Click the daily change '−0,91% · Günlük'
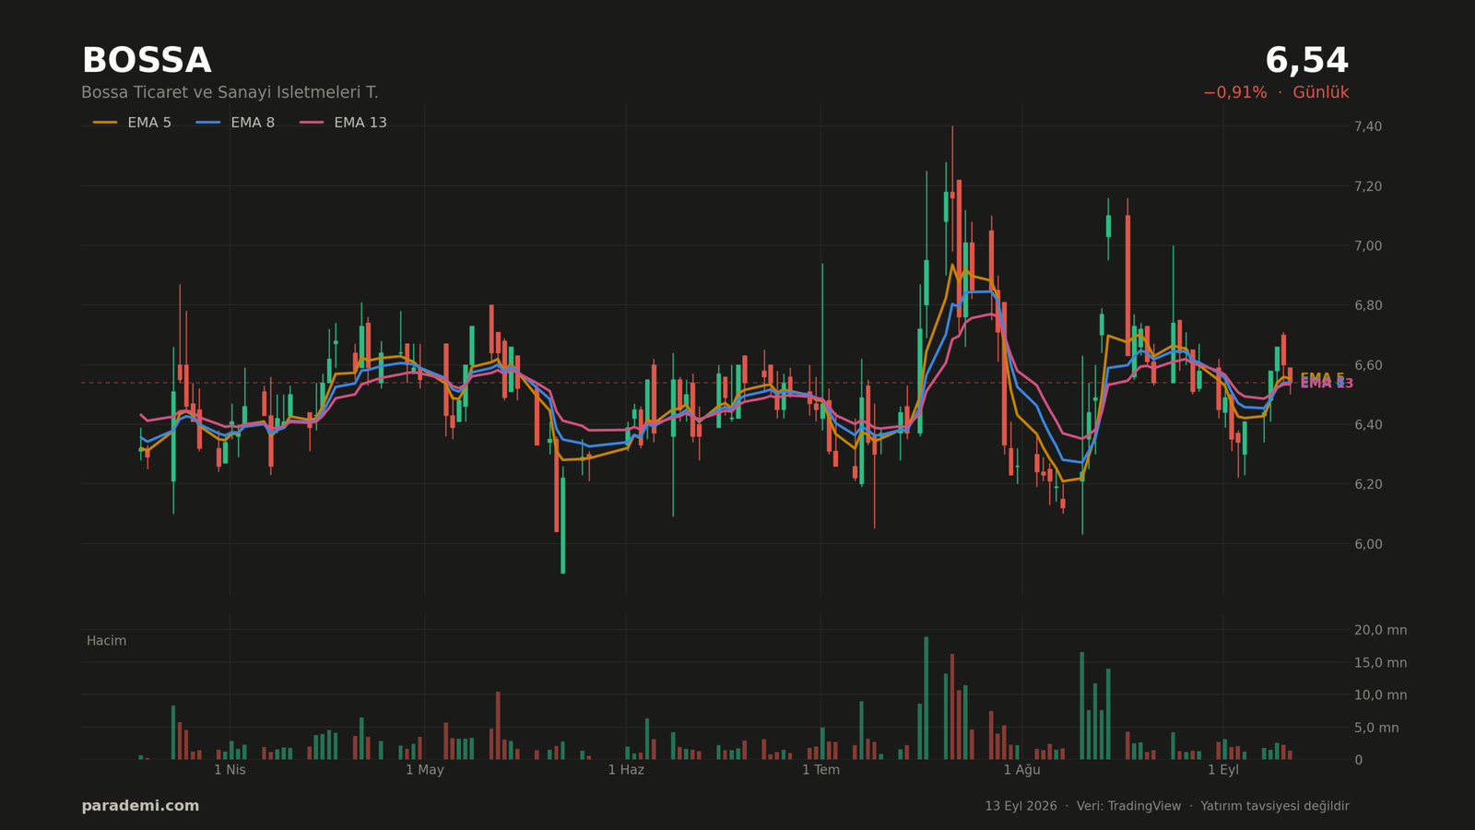 coord(1276,93)
